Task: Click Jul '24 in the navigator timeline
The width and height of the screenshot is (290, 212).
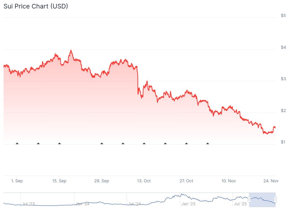Action: [135, 204]
